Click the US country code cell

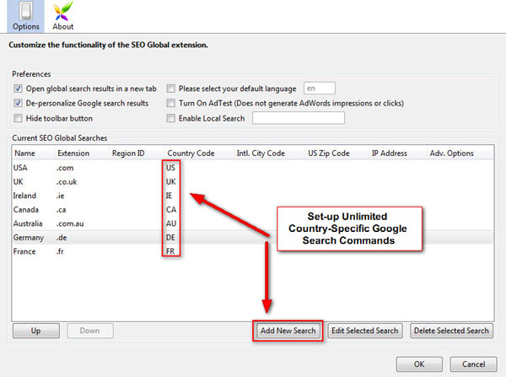click(170, 168)
